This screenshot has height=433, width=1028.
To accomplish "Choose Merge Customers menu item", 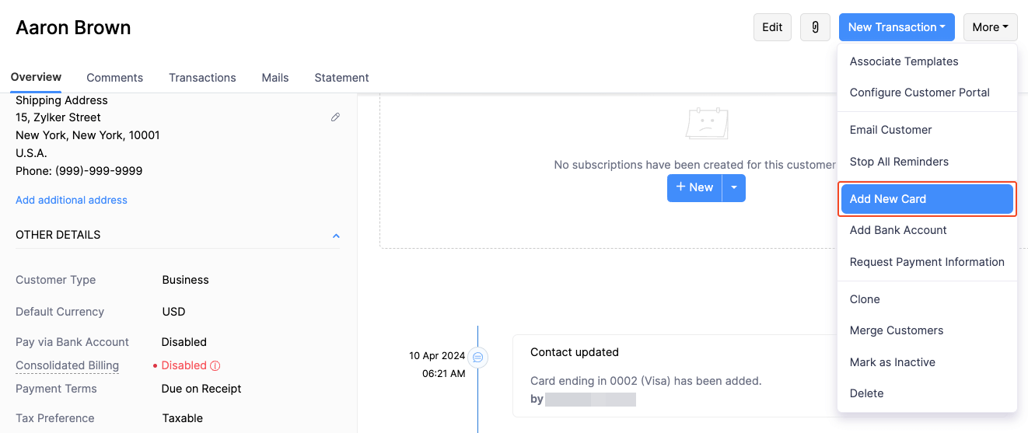I will pyautogui.click(x=896, y=330).
